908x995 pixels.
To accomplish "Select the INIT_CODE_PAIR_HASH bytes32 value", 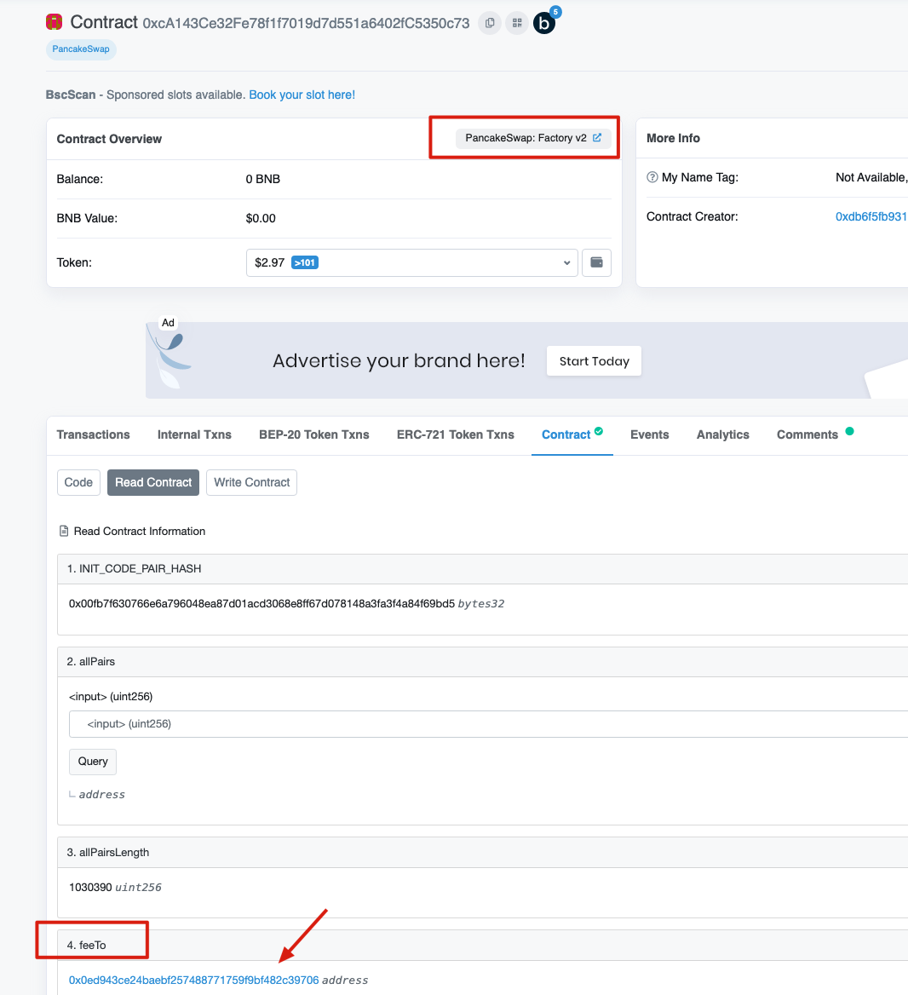I will [261, 603].
